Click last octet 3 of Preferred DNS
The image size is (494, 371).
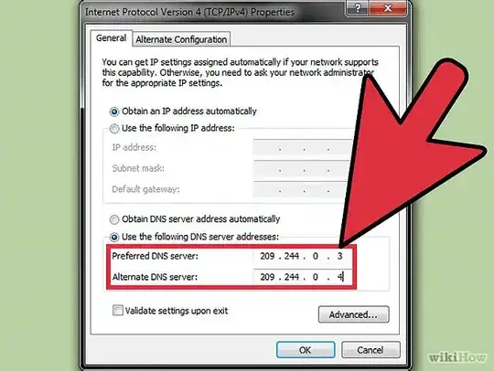(x=339, y=256)
